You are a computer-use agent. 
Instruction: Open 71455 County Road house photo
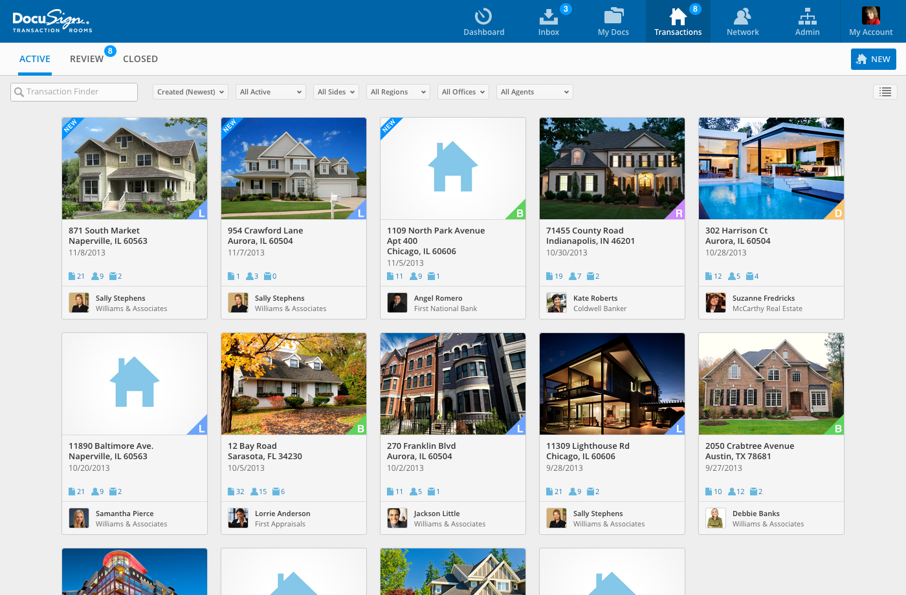612,168
